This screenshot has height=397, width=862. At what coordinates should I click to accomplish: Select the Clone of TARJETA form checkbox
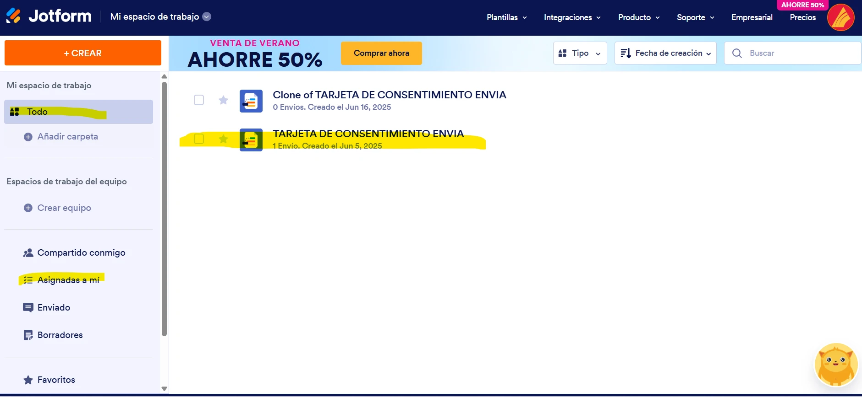pyautogui.click(x=199, y=100)
